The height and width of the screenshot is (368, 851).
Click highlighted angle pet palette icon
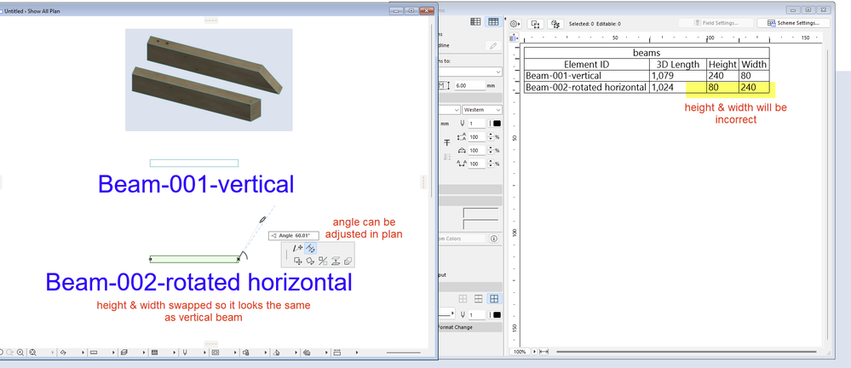(x=310, y=248)
